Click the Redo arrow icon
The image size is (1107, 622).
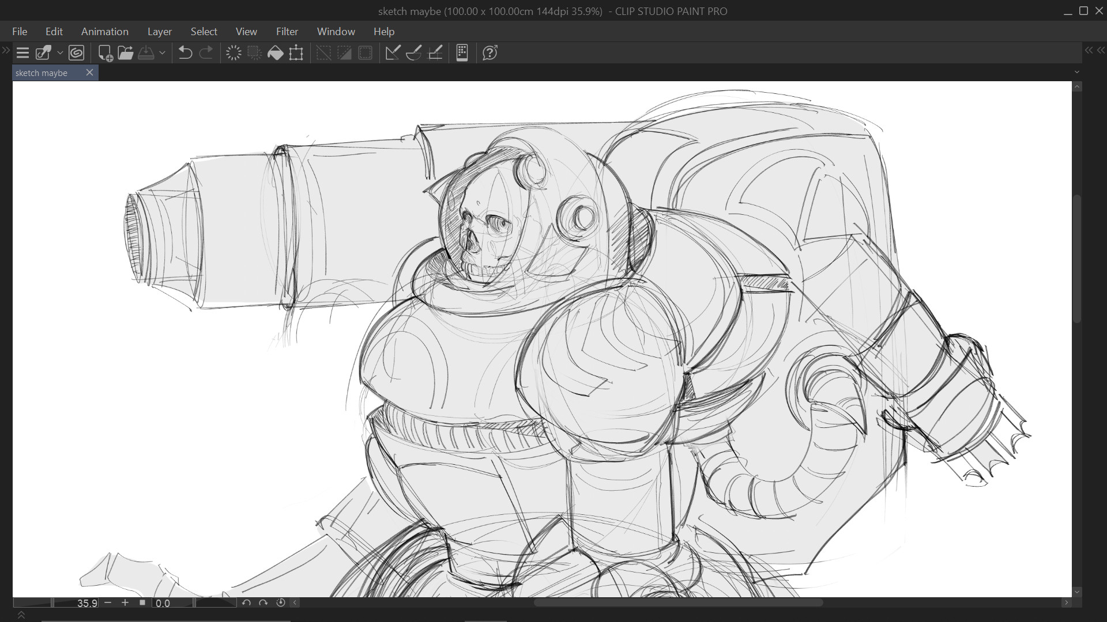(x=206, y=53)
